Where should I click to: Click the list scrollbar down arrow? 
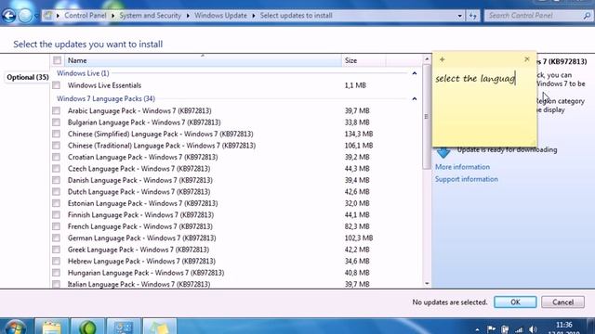point(427,284)
